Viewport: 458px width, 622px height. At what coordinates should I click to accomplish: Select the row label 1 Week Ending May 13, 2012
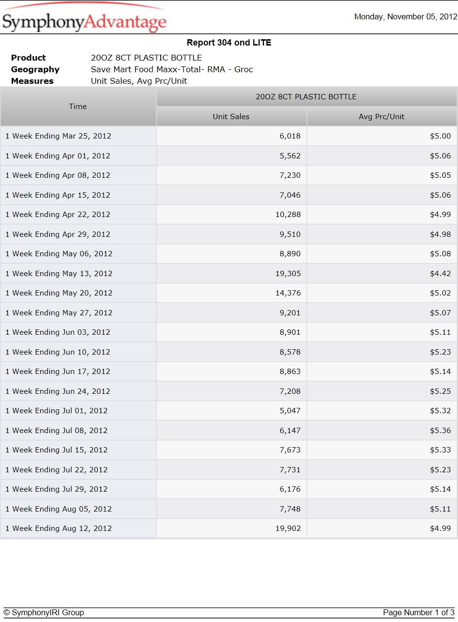click(x=59, y=274)
